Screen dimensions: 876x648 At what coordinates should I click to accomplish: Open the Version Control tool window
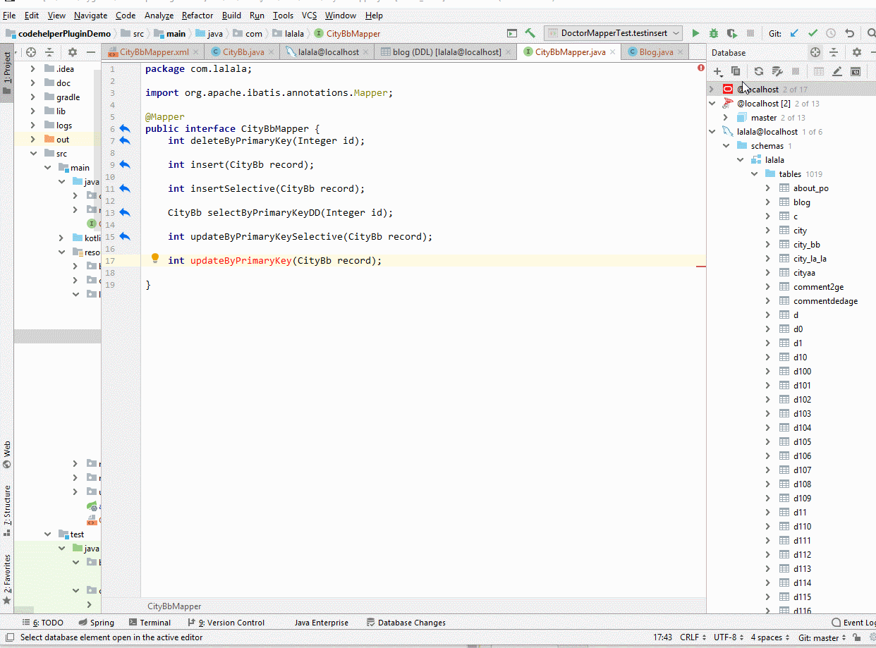226,623
